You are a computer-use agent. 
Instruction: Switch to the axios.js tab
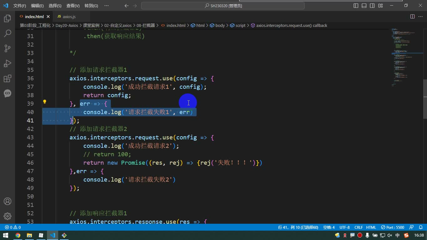click(x=69, y=17)
